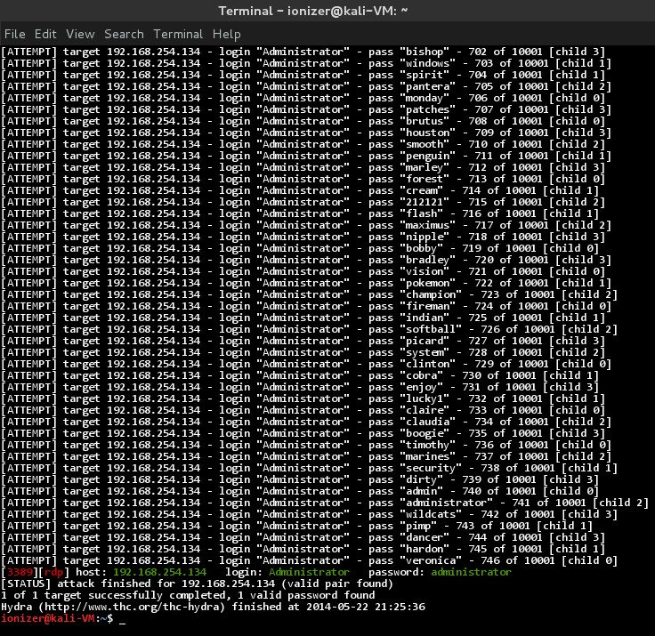Select the "pokemon" password attempt
The height and width of the screenshot is (636, 655).
tap(429, 283)
